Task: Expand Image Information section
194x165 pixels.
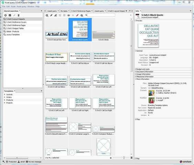Action: (x=136, y=74)
